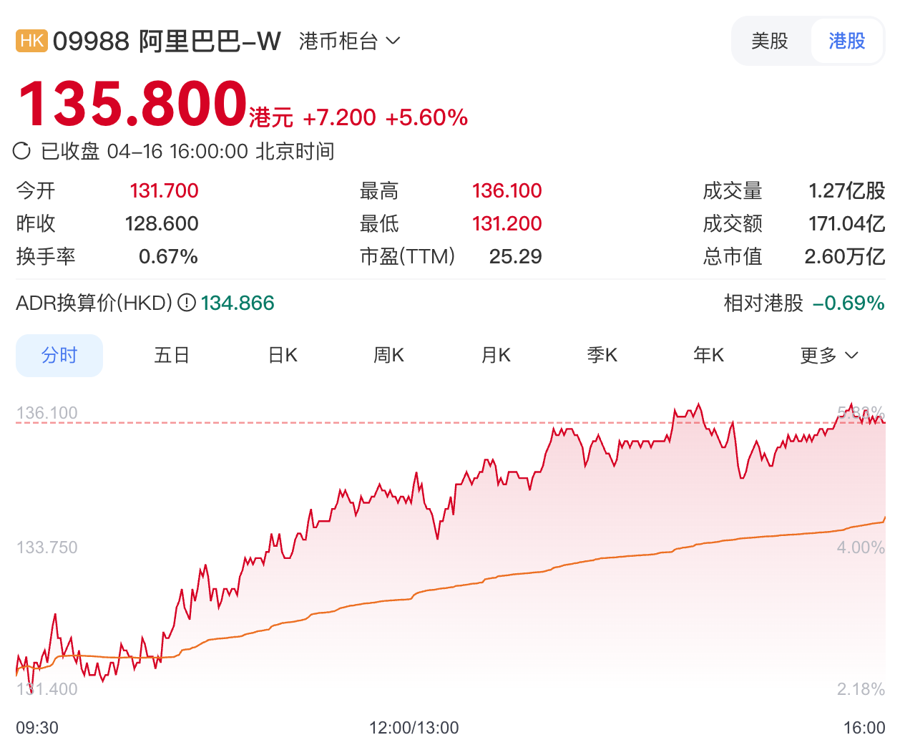Expand the 更多 chart period dropdown

point(829,355)
